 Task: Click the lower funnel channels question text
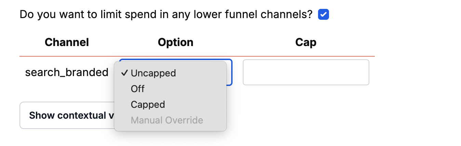166,15
